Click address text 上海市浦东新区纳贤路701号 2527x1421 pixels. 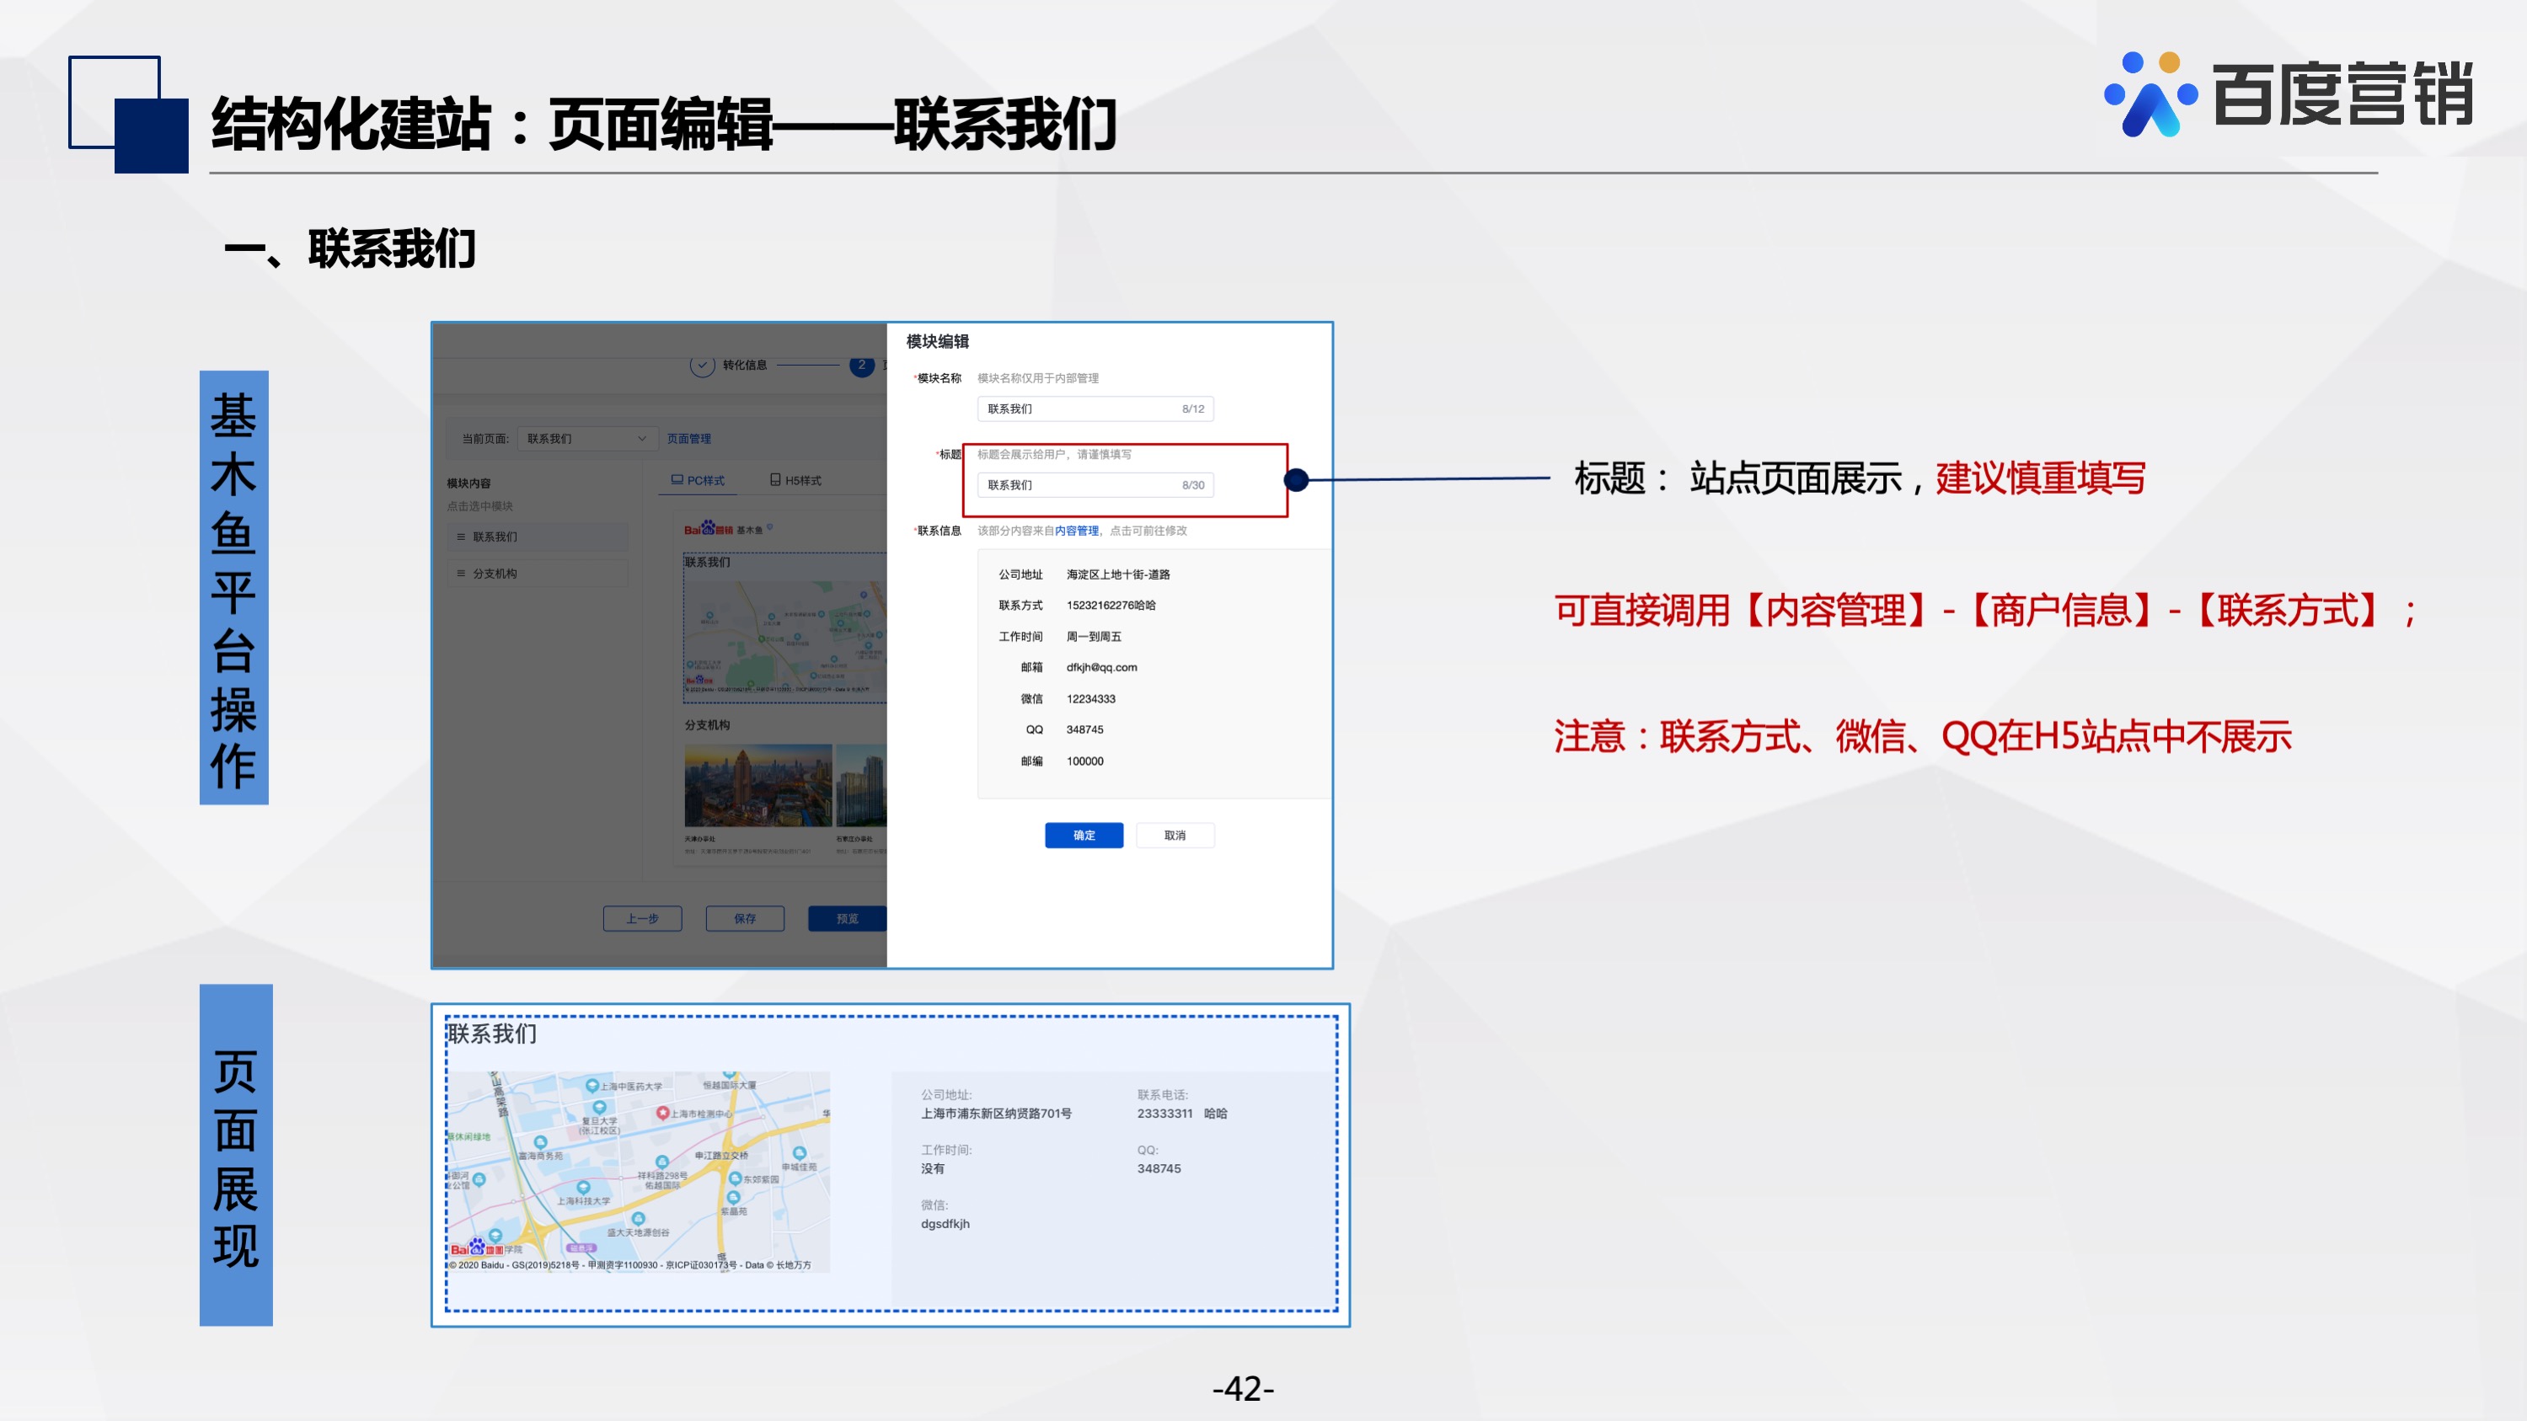996,1113
